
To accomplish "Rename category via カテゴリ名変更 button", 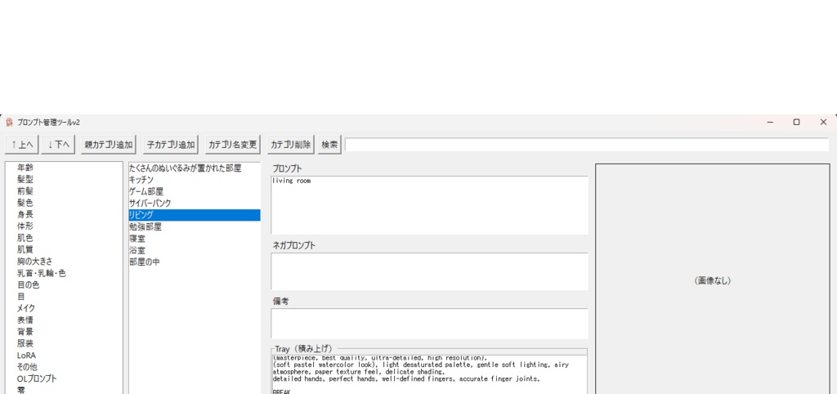I will pos(232,145).
